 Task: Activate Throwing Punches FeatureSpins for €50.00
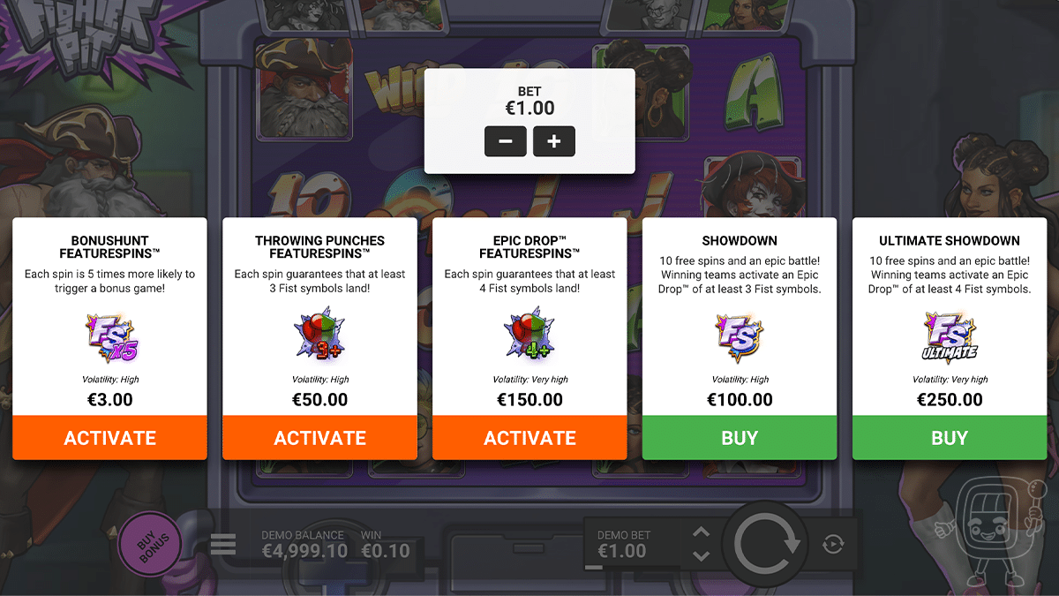click(319, 438)
